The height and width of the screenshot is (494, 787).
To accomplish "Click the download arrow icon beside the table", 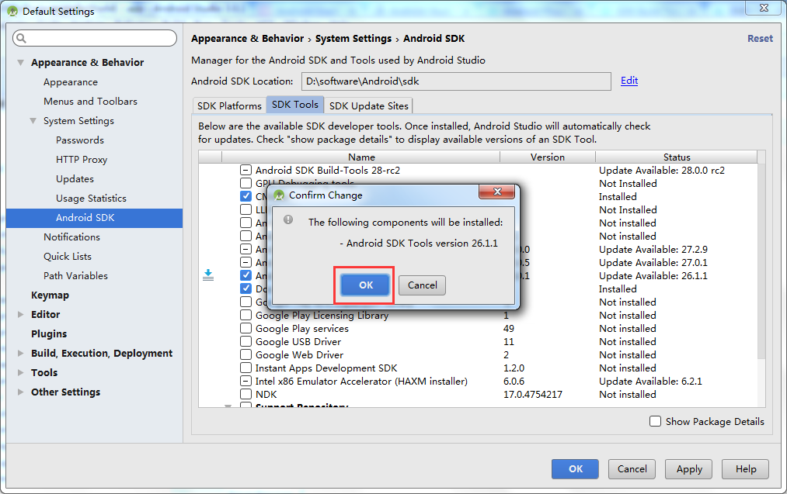I will point(208,275).
